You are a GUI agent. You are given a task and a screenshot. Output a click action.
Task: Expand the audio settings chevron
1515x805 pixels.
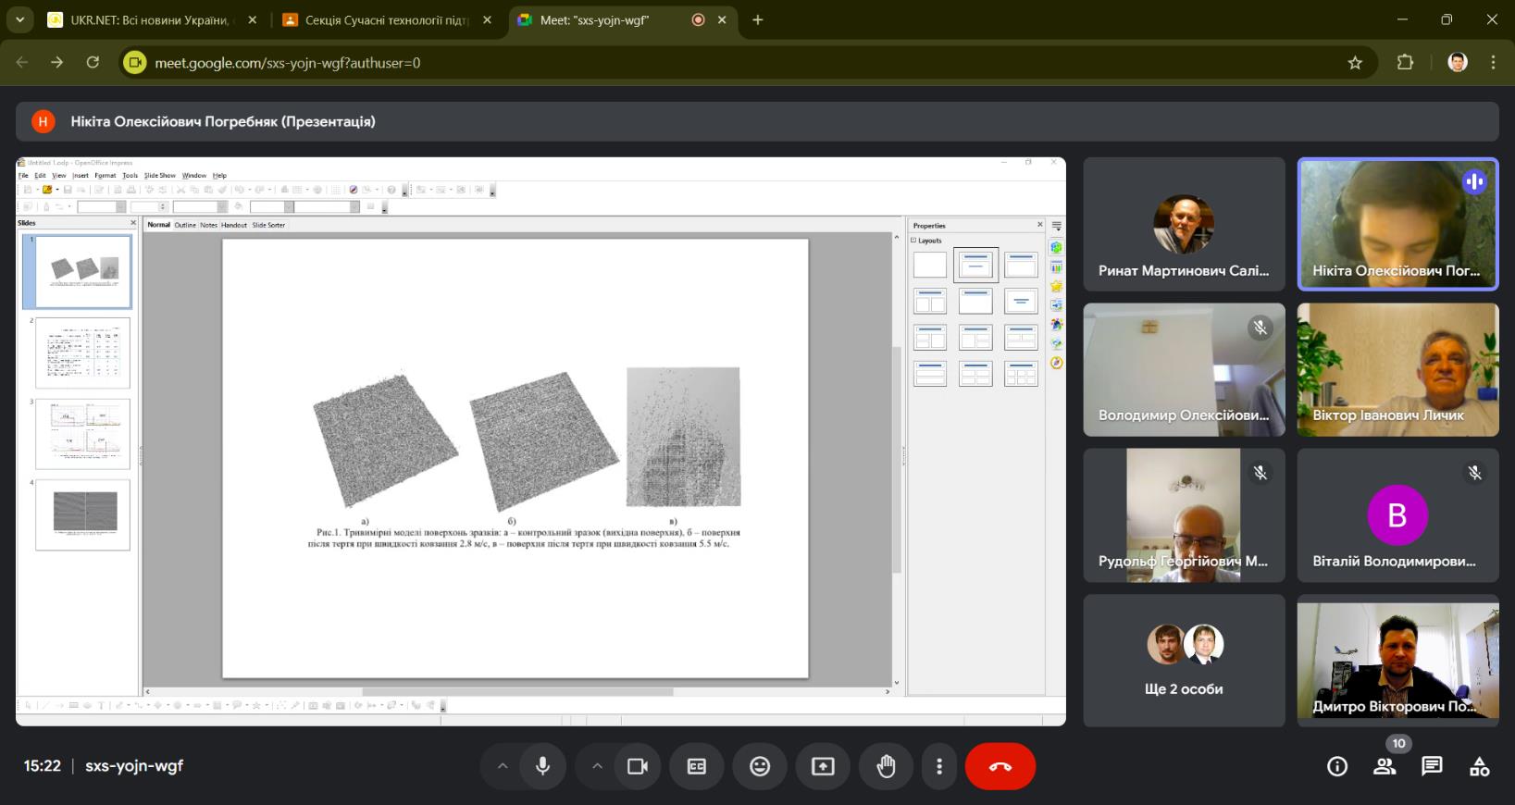point(503,766)
